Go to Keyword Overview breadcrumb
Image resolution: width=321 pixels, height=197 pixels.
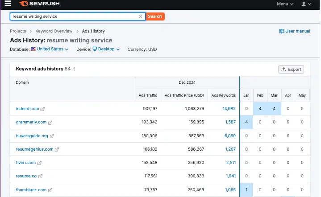click(54, 31)
